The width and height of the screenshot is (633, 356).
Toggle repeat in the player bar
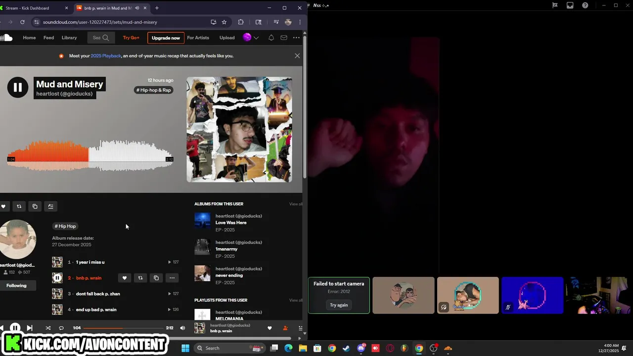61,328
